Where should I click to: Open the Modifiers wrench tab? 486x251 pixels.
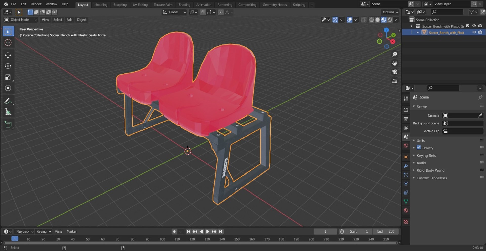click(406, 166)
